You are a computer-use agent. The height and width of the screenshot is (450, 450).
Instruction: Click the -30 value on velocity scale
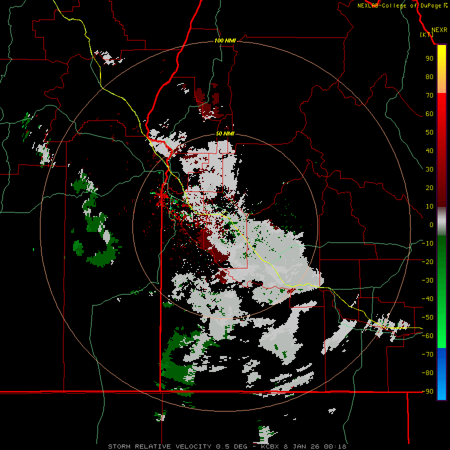point(427,280)
